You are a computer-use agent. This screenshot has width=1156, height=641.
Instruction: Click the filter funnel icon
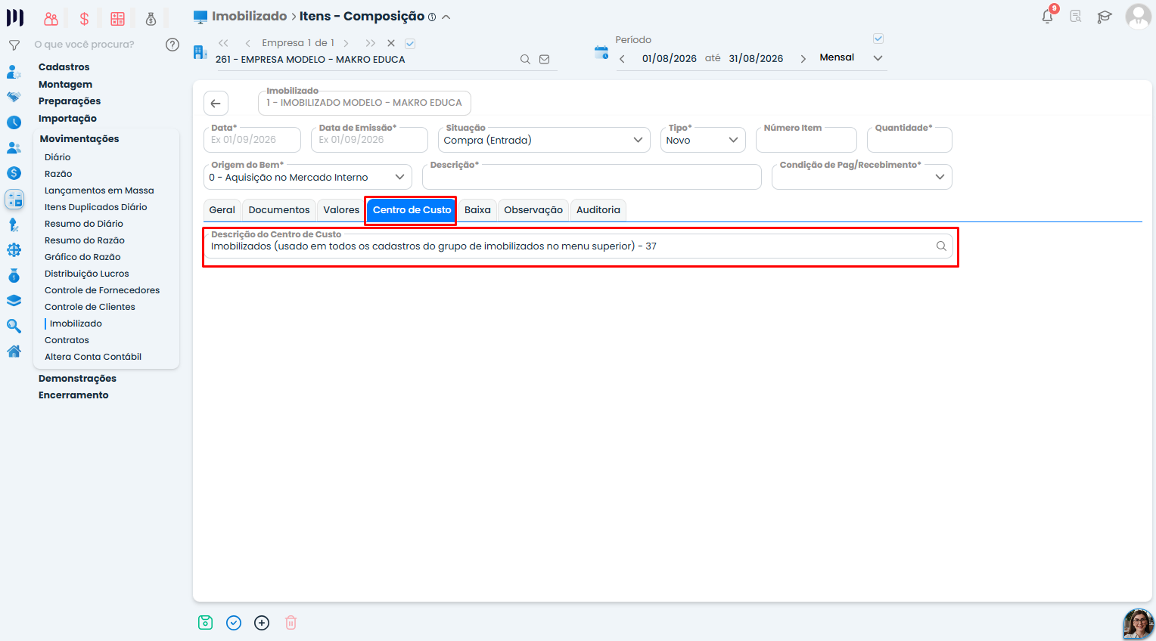pos(14,45)
